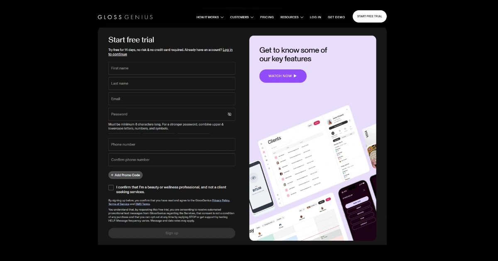Expand the Resources dropdown chevron
The width and height of the screenshot is (498, 261).
(302, 17)
